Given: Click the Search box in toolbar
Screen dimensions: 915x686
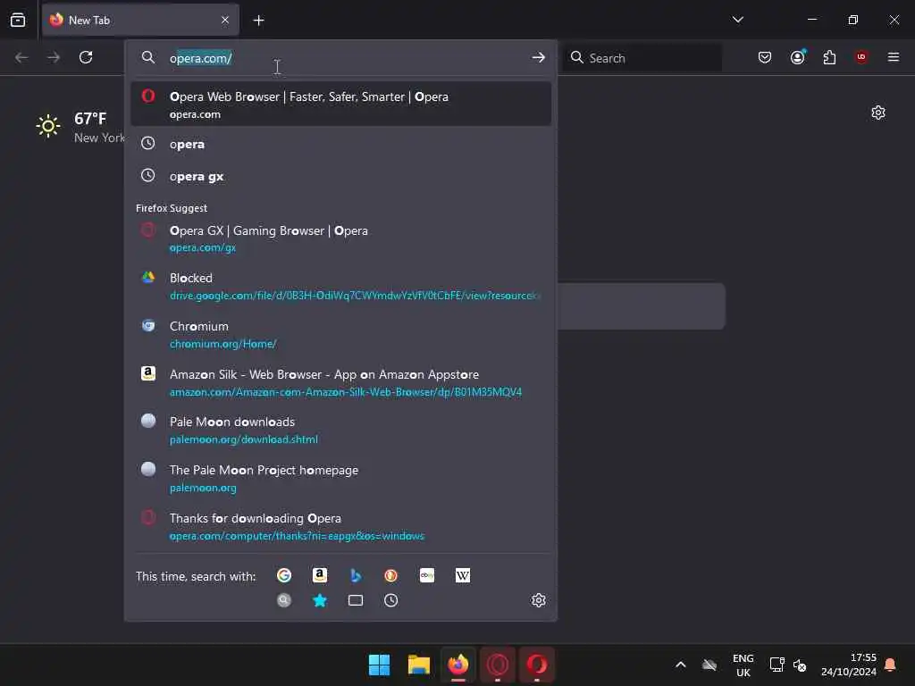Looking at the screenshot, I should tap(642, 58).
